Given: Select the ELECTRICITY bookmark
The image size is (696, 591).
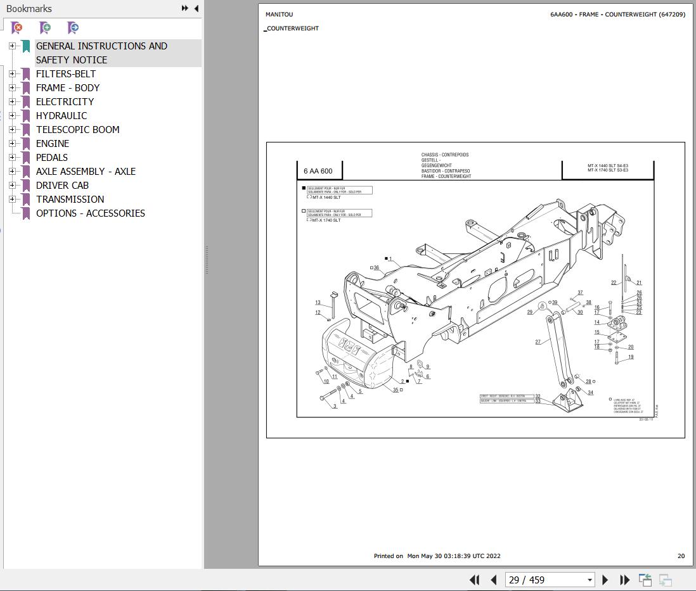Looking at the screenshot, I should click(x=65, y=101).
